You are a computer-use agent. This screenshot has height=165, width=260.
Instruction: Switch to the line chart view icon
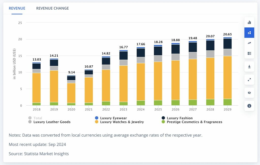249,43
